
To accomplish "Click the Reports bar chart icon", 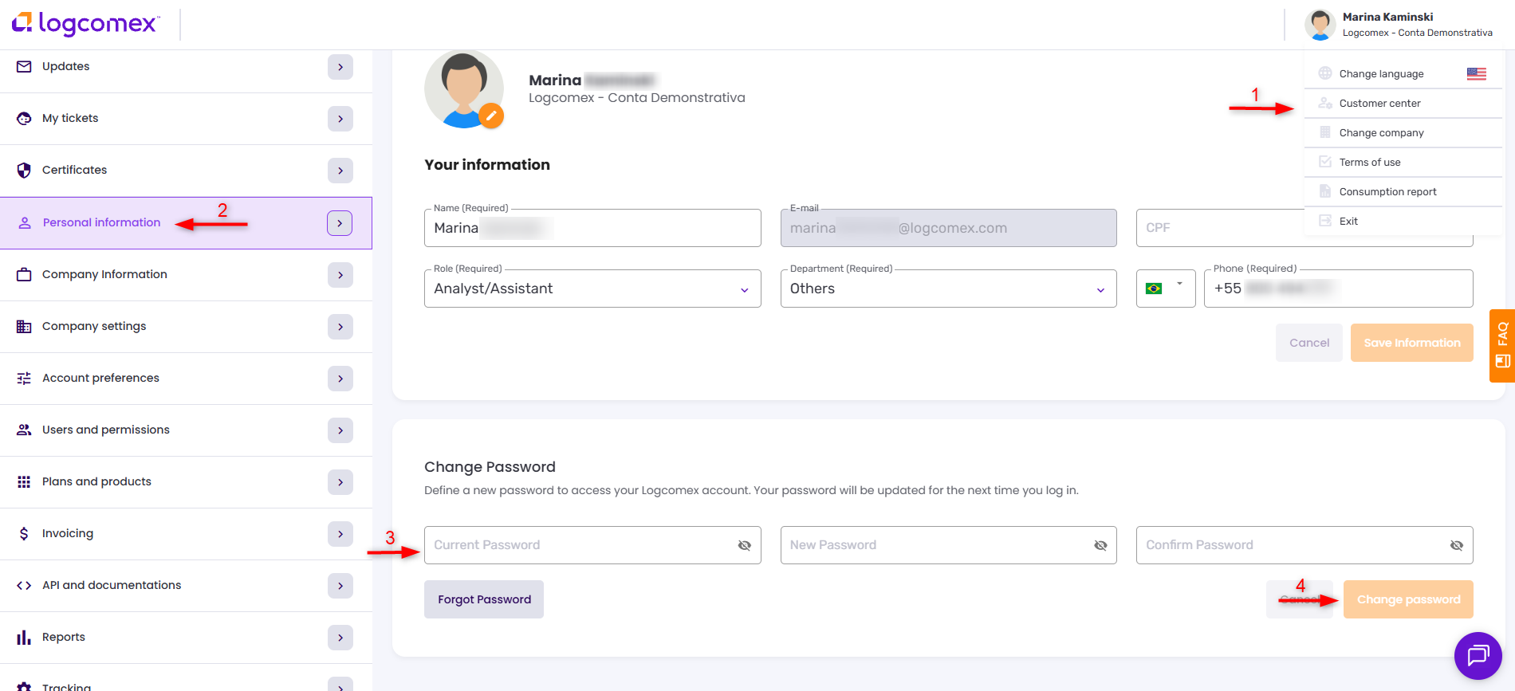I will pos(24,638).
